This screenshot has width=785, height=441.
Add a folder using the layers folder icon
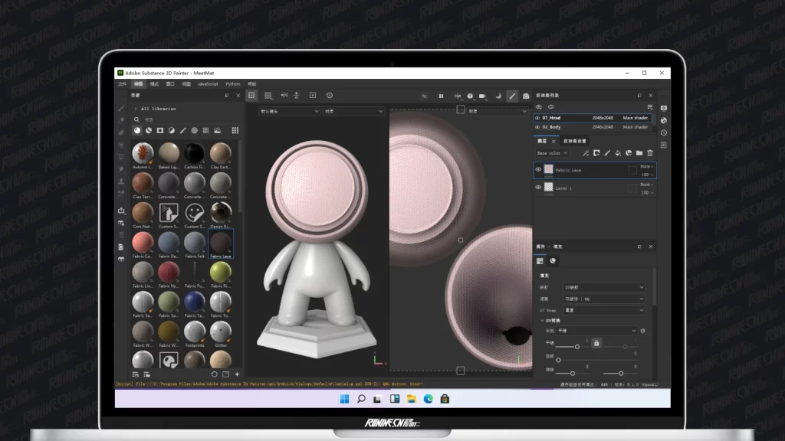coord(639,153)
